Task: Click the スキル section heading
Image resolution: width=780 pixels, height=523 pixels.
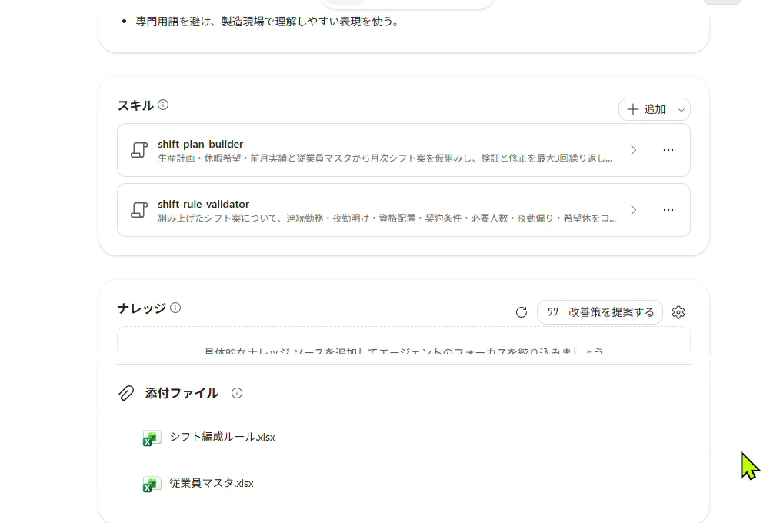Action: pos(135,105)
